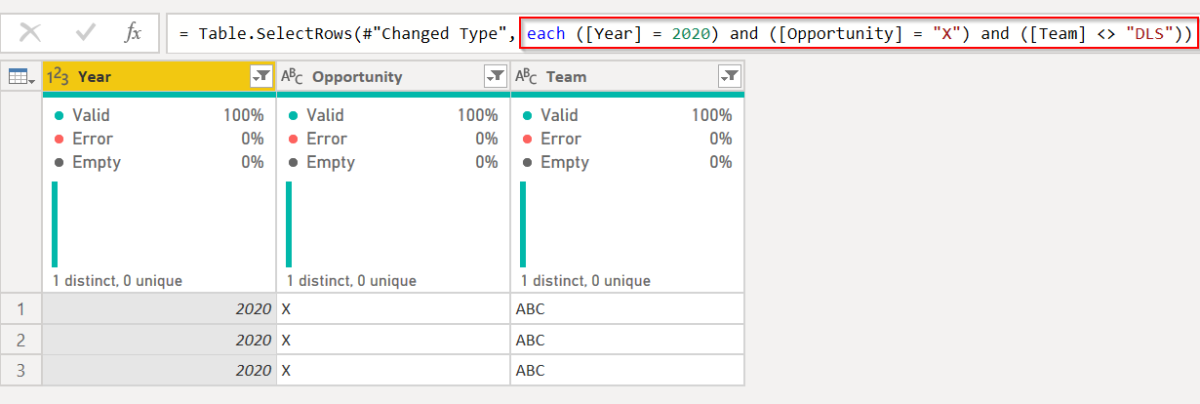Click the X cell in row 3
The image size is (1200, 404).
393,370
